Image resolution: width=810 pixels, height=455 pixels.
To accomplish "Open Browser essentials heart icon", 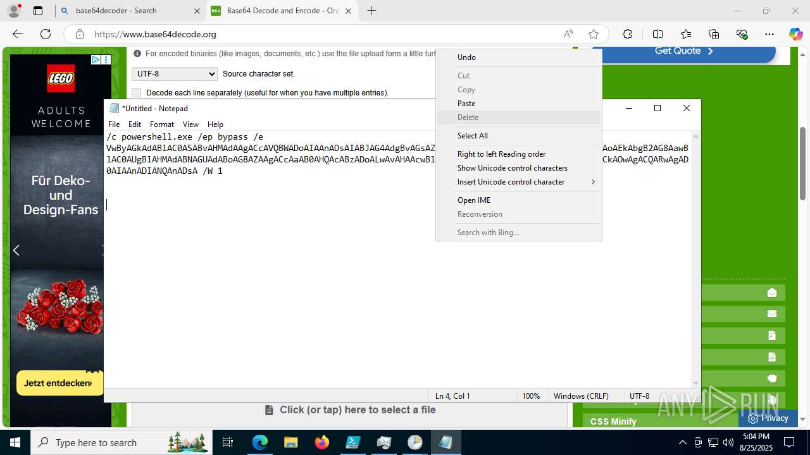I will point(742,34).
